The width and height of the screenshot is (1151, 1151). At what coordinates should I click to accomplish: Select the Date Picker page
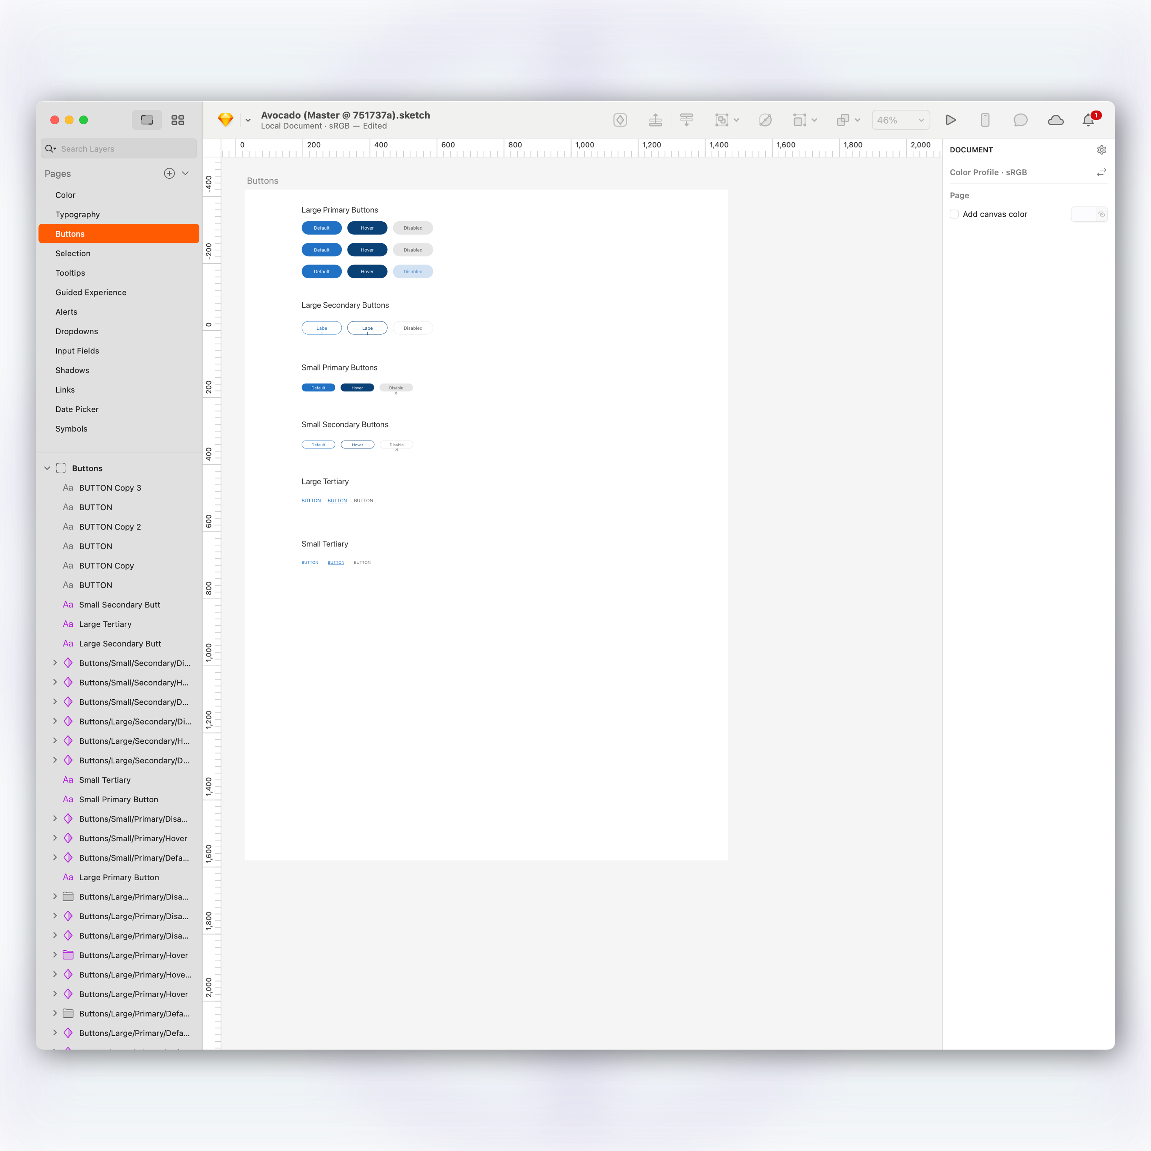coord(77,409)
